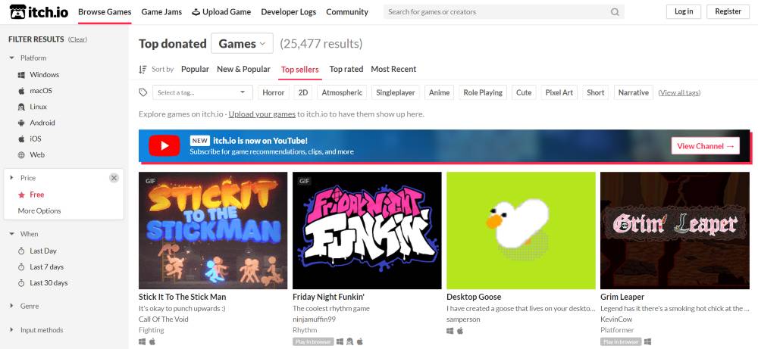This screenshot has width=758, height=349.
Task: Click Windows icon under Grim Leaper
Action: (648, 341)
